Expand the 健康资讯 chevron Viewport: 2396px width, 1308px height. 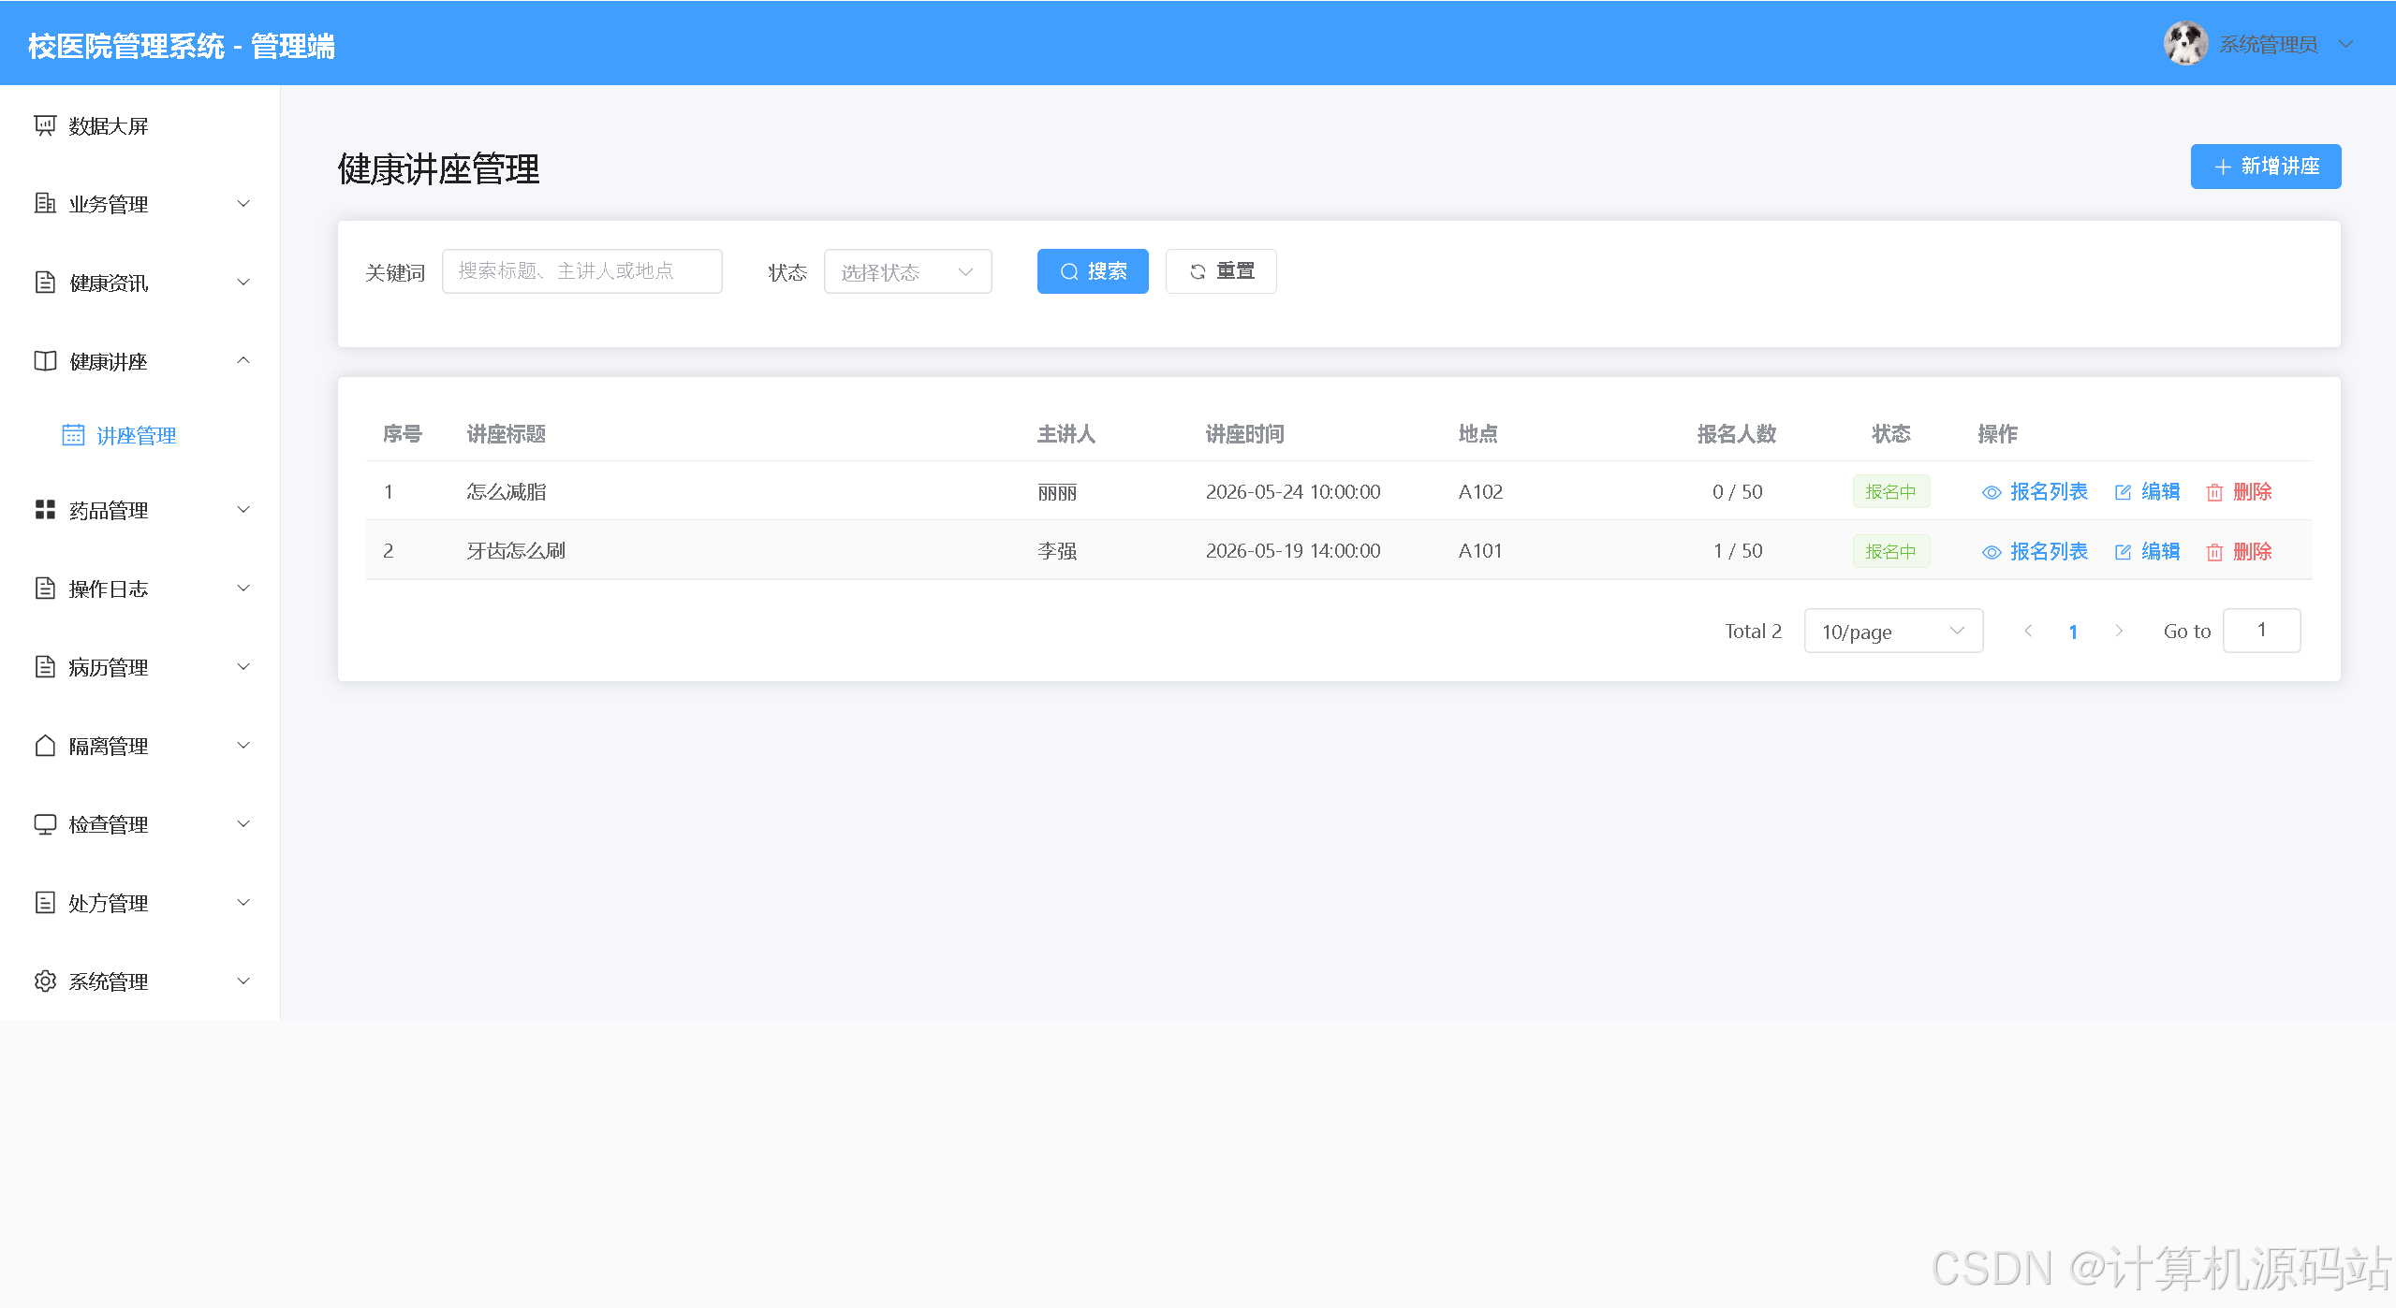point(243,282)
